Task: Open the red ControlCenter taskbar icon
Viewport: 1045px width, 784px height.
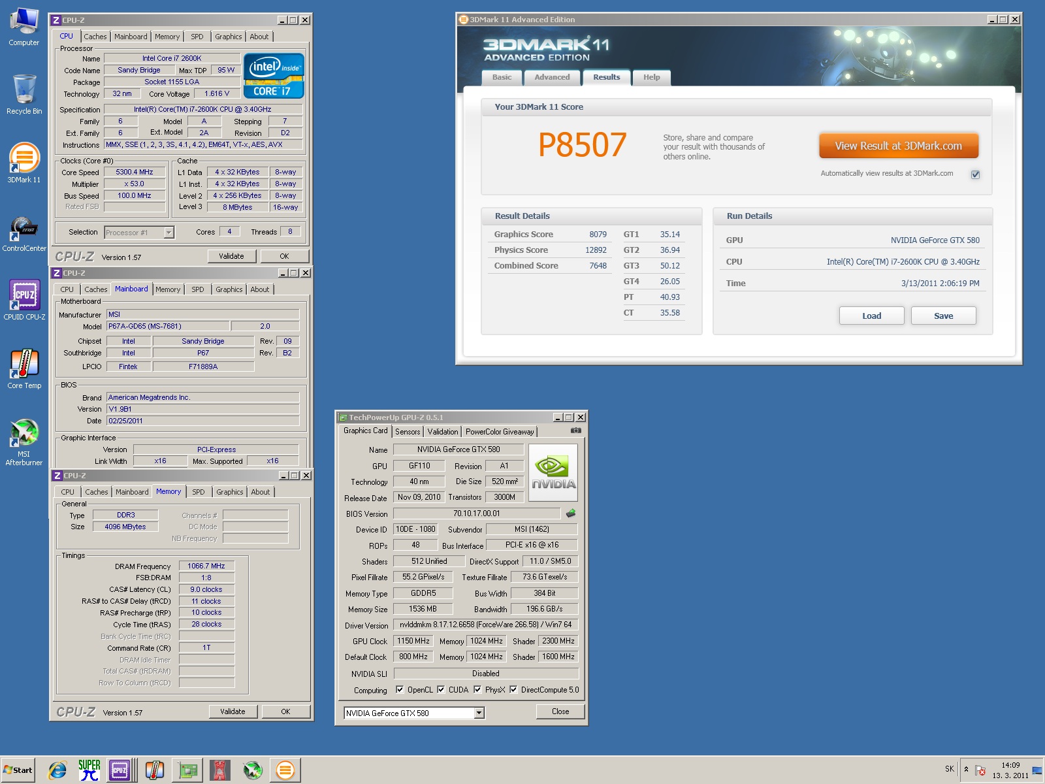Action: [220, 770]
